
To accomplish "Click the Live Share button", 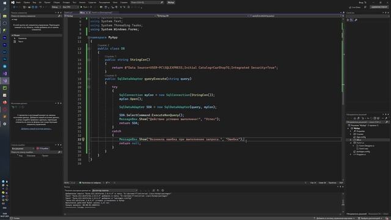I will [x=354, y=7].
